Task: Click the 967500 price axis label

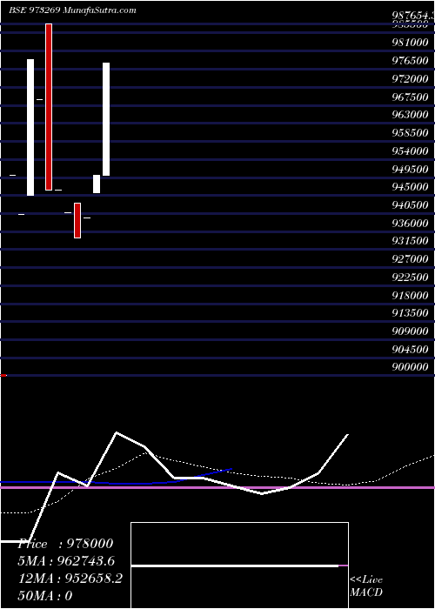Action: click(410, 97)
